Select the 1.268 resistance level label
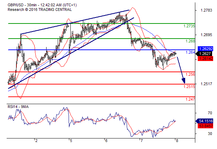 190,41
